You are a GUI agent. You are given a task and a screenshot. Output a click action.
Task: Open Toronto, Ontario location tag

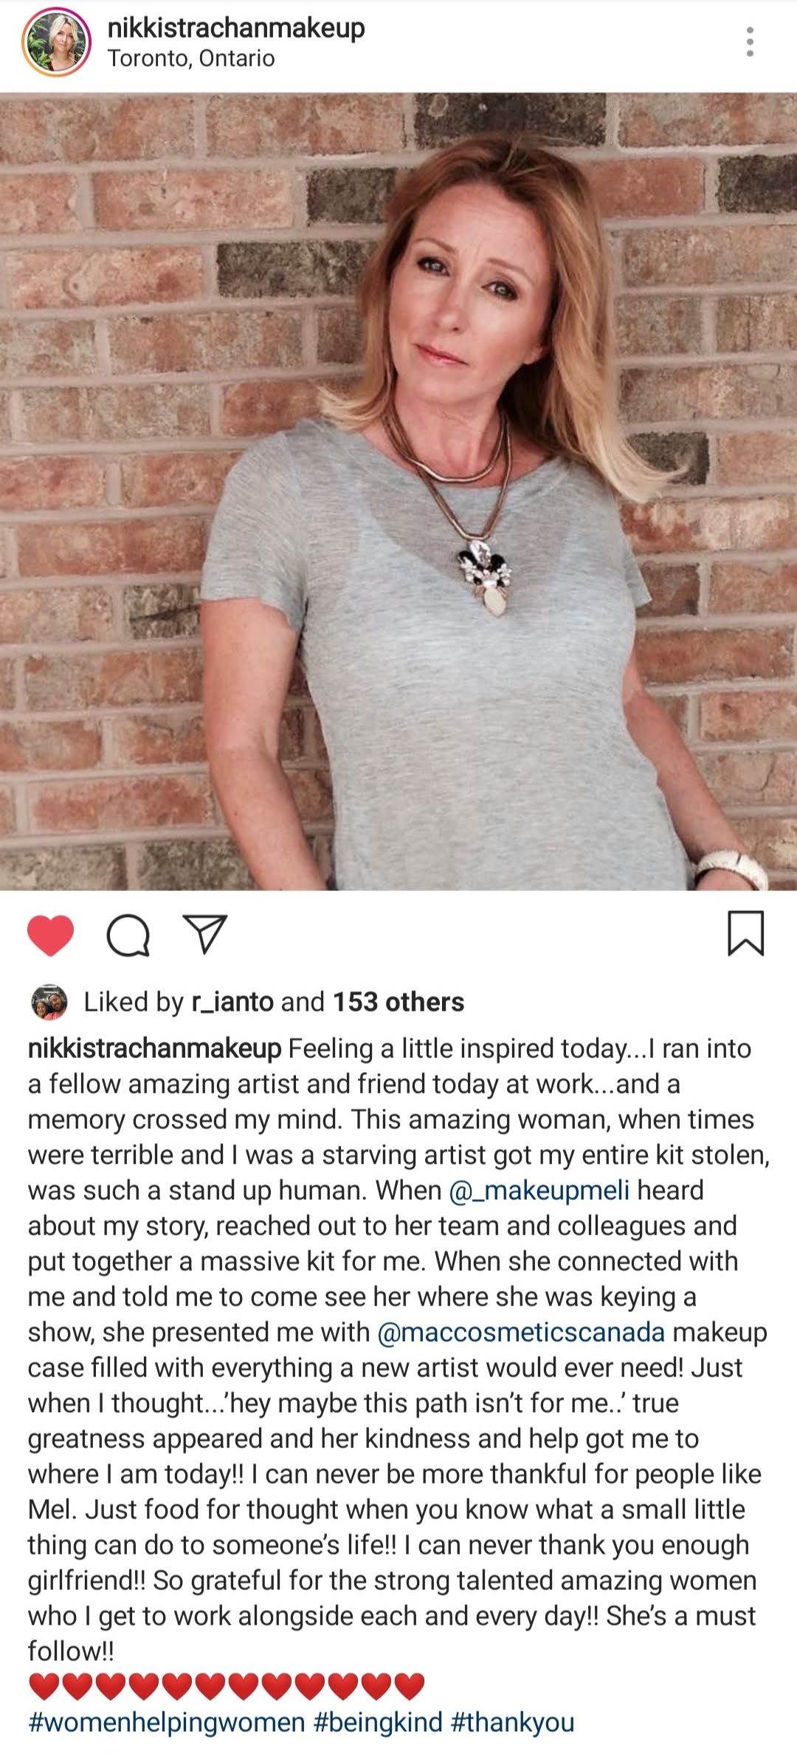click(x=191, y=58)
